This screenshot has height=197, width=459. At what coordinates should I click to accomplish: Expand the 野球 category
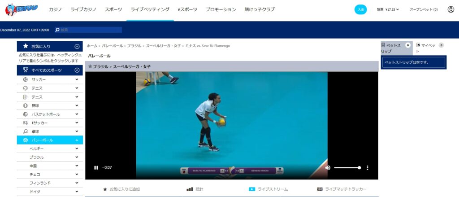[77, 105]
